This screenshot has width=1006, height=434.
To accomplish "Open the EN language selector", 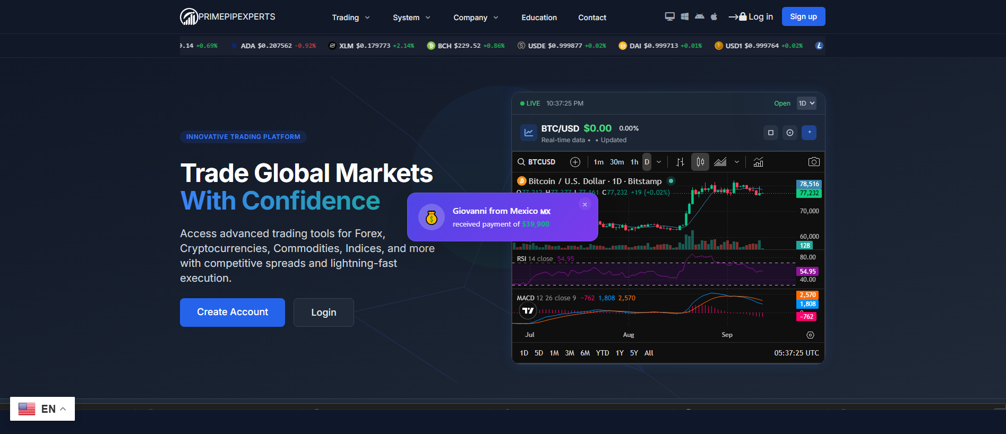I will click(x=42, y=409).
